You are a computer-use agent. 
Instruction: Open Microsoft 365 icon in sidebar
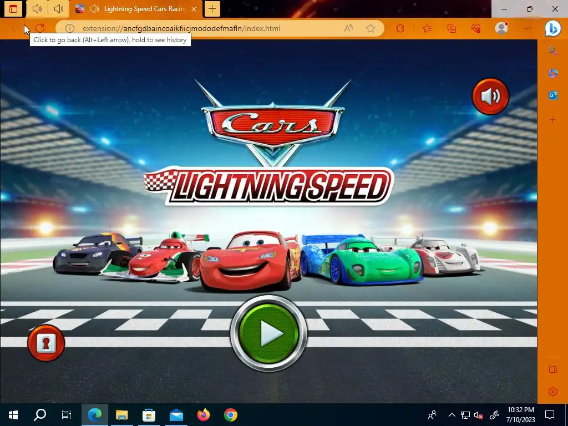click(552, 73)
